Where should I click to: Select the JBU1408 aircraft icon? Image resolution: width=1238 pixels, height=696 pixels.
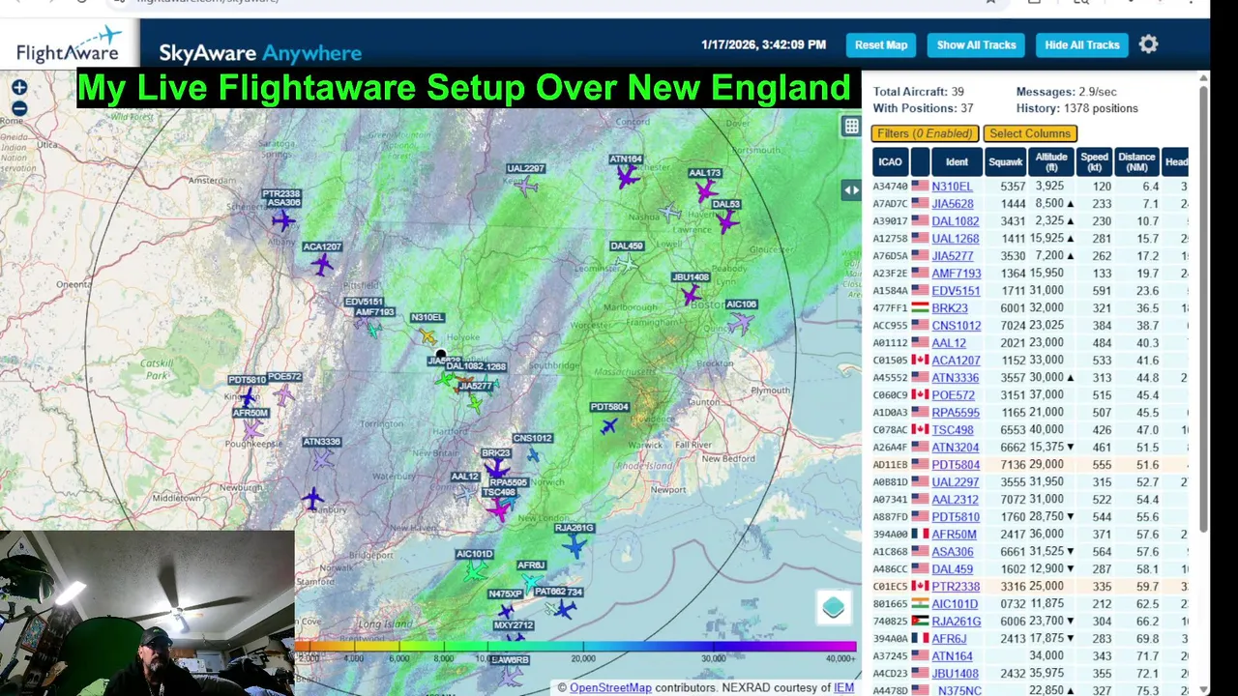click(x=691, y=294)
